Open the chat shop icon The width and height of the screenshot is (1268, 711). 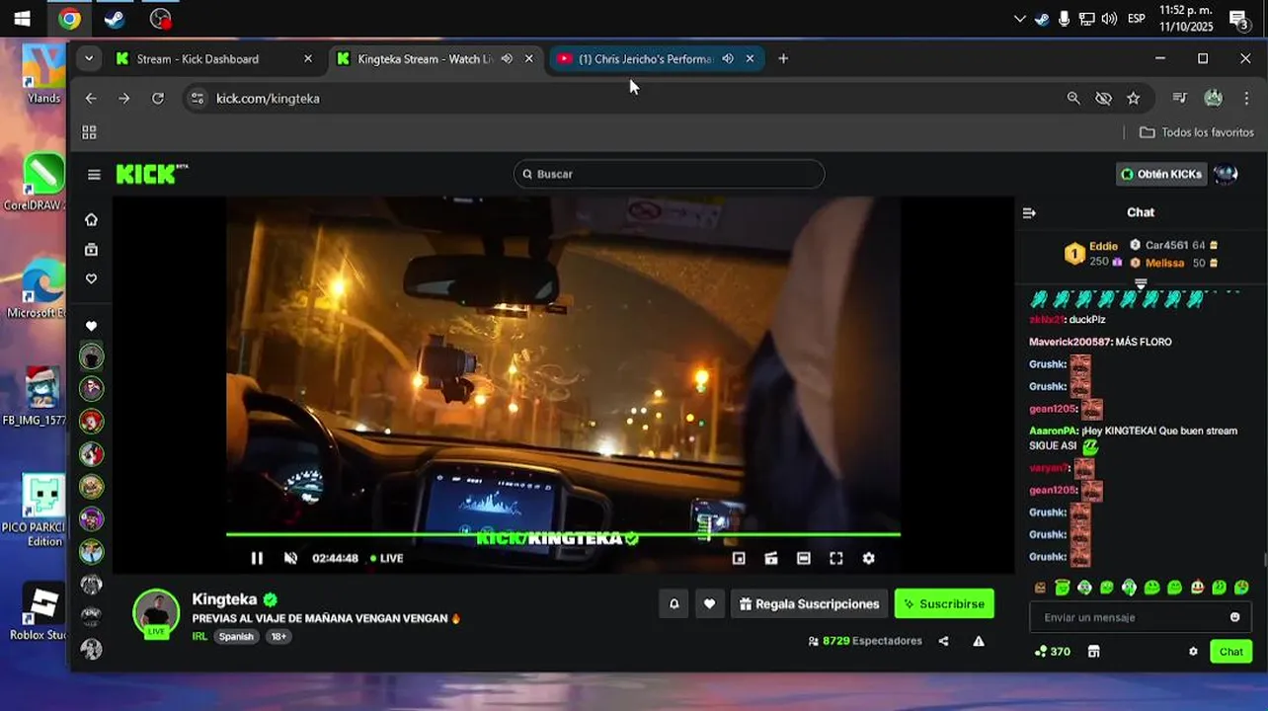(x=1093, y=652)
